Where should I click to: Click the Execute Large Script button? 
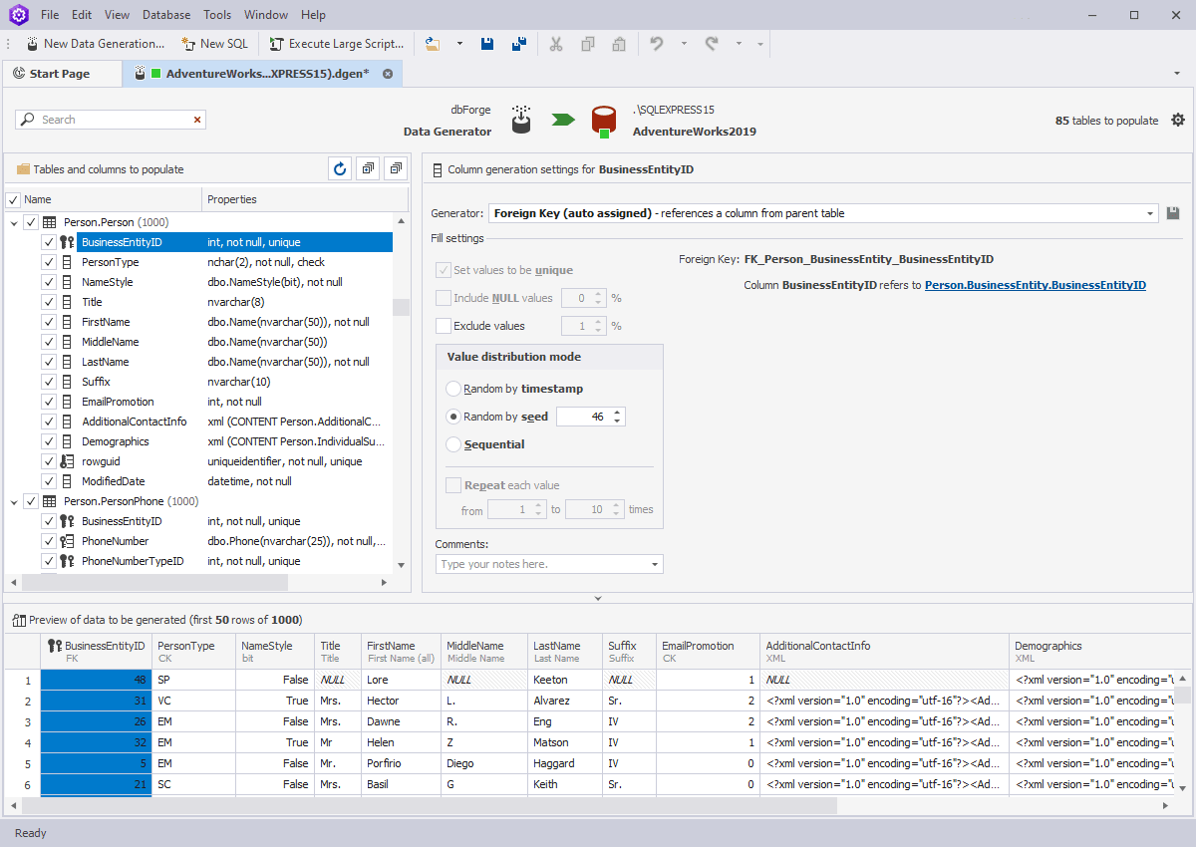pyautogui.click(x=337, y=44)
